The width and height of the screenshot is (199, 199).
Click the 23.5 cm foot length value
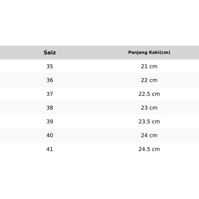click(149, 122)
